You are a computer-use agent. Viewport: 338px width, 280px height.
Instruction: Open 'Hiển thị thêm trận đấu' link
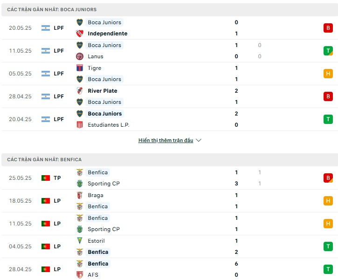(x=166, y=140)
